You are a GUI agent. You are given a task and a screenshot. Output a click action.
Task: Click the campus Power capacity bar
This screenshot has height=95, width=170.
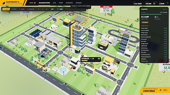tap(154, 14)
